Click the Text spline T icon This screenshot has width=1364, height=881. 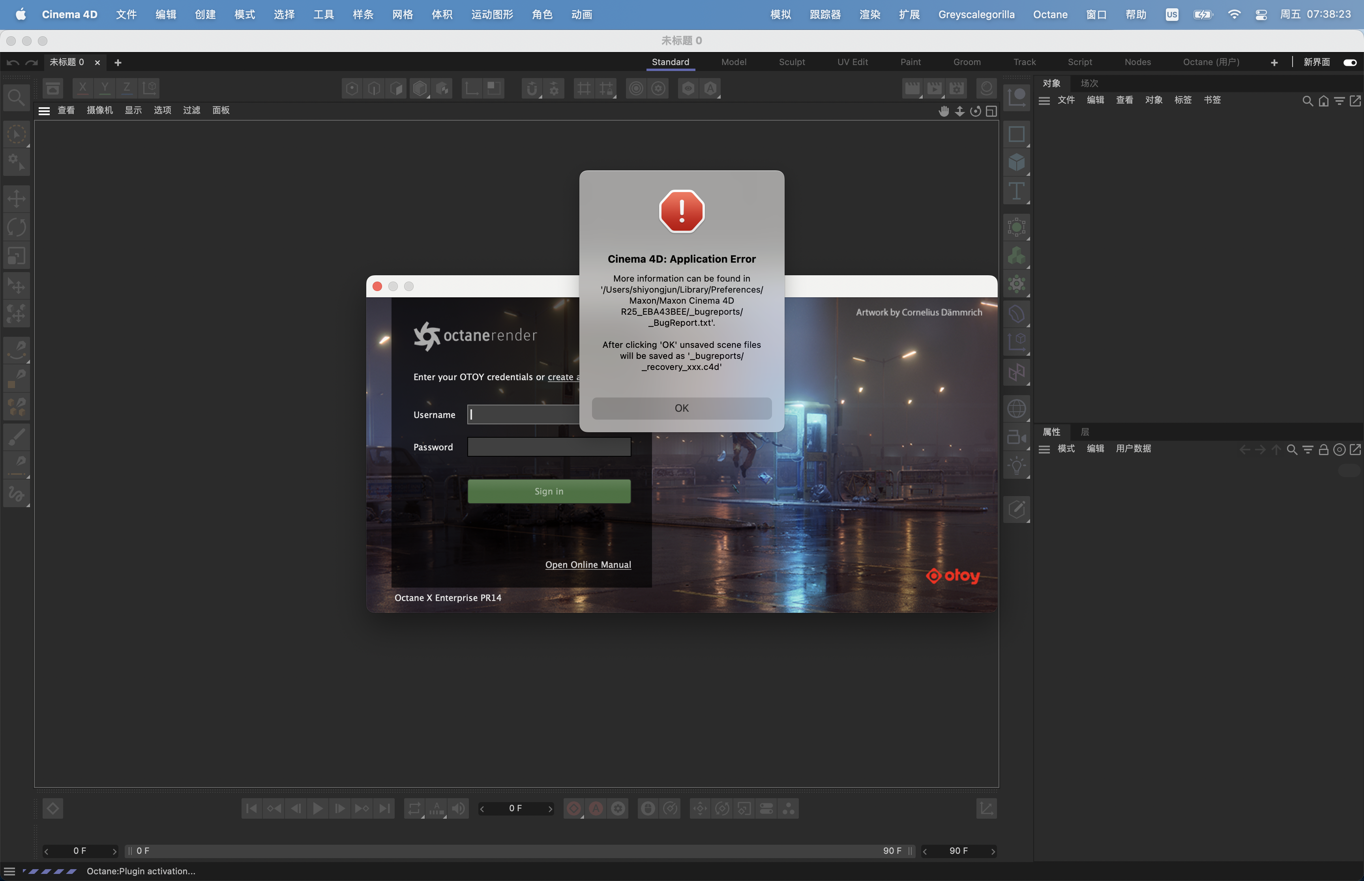1016,191
